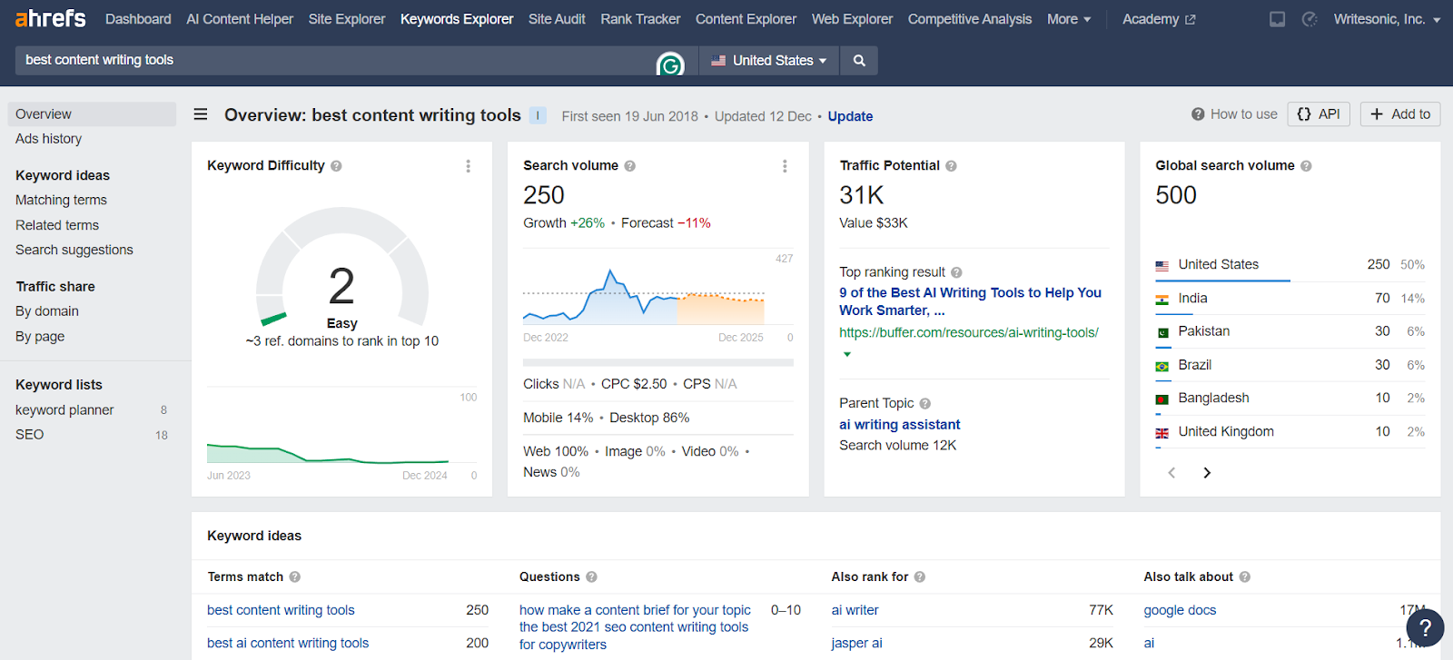Screen dimensions: 1453x660
Task: Click the Add to button
Action: pos(1399,114)
